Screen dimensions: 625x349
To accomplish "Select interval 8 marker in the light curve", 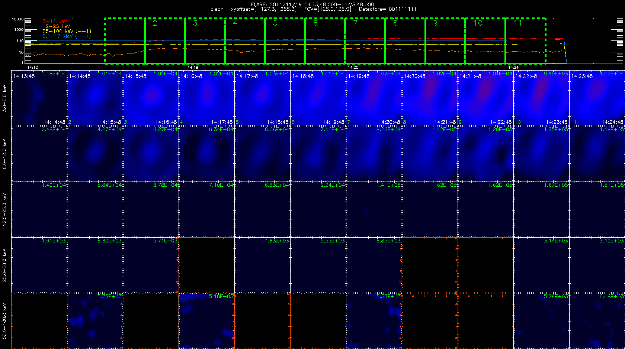I will [x=395, y=23].
